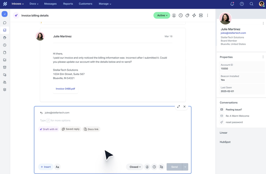Open the tag icon in conversation header

coord(187,16)
